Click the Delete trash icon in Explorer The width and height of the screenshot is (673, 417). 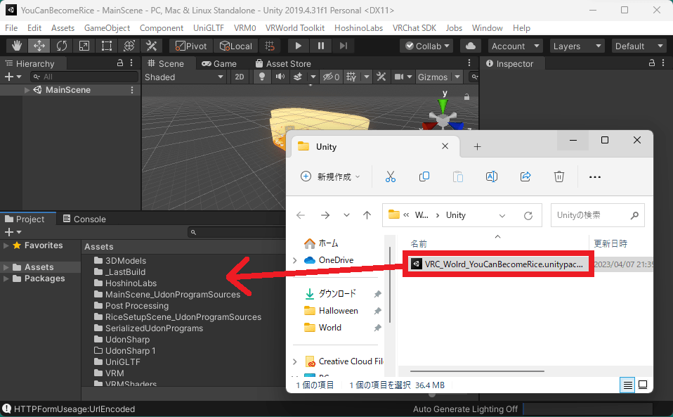coord(559,177)
